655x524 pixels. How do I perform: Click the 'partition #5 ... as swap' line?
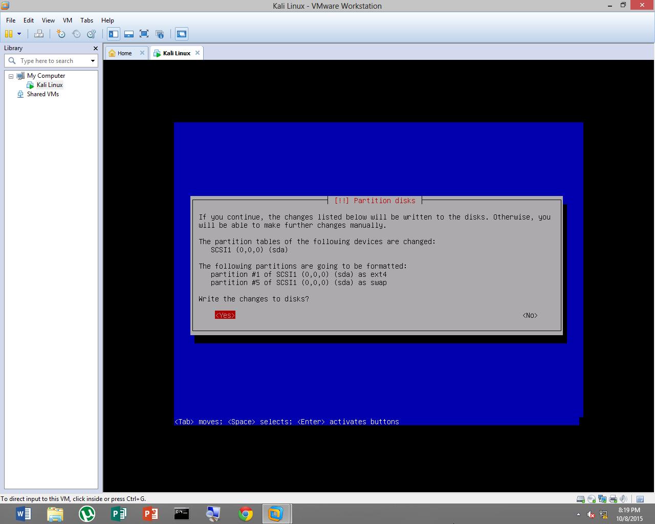pyautogui.click(x=298, y=282)
